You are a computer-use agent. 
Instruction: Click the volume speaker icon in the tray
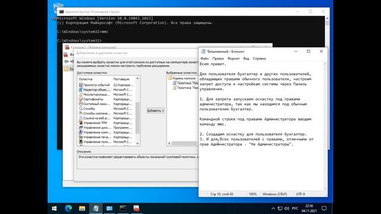[x=287, y=209]
